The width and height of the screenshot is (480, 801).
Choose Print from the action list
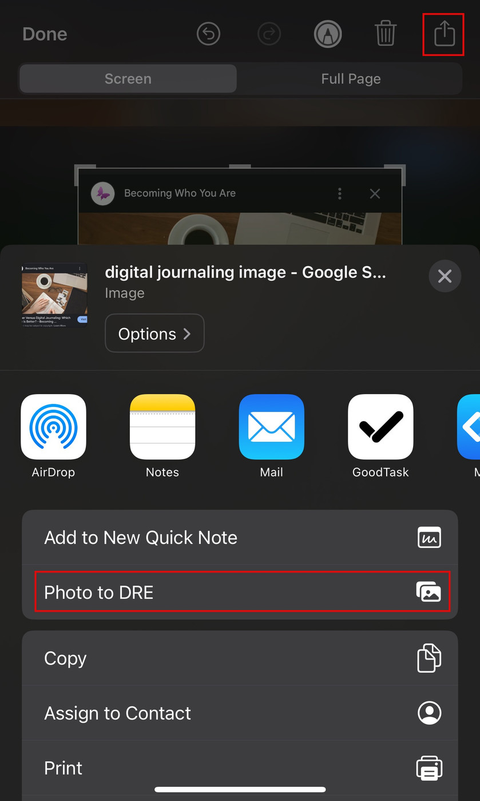click(240, 768)
